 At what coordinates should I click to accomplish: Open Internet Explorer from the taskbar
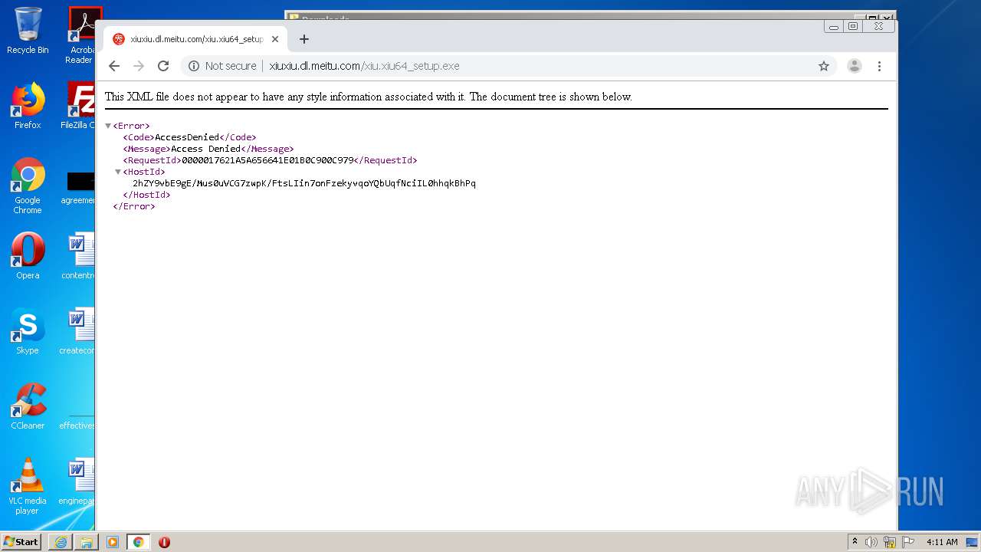61,542
